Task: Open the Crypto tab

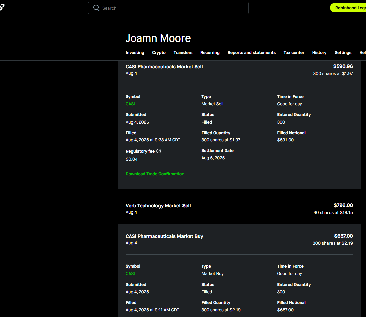Action: click(159, 53)
